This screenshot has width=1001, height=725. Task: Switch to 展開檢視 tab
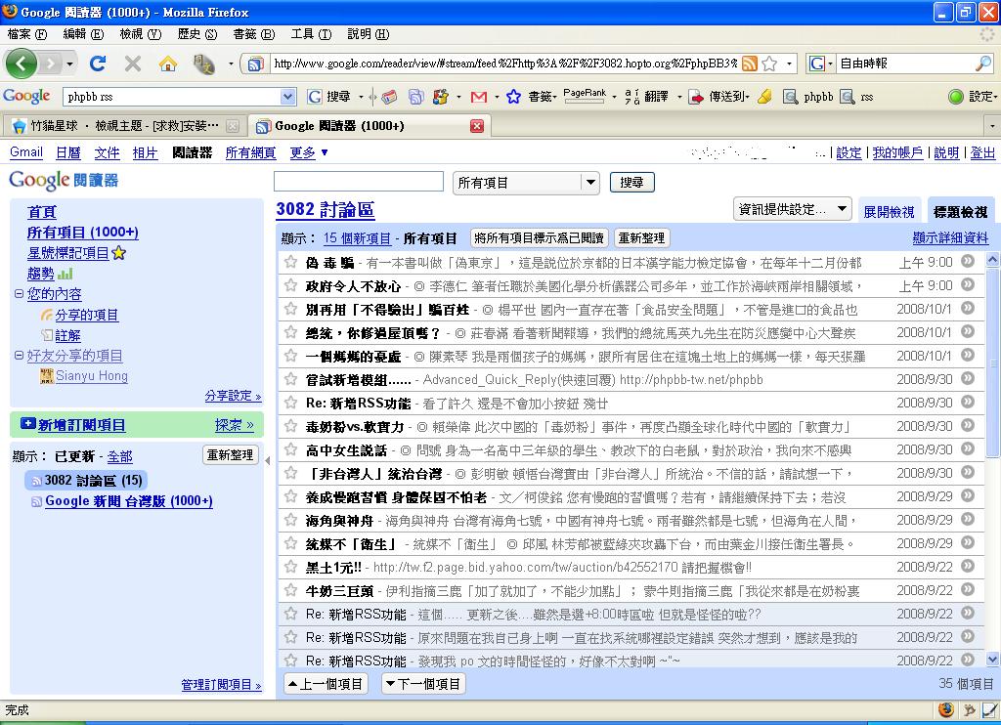889,211
